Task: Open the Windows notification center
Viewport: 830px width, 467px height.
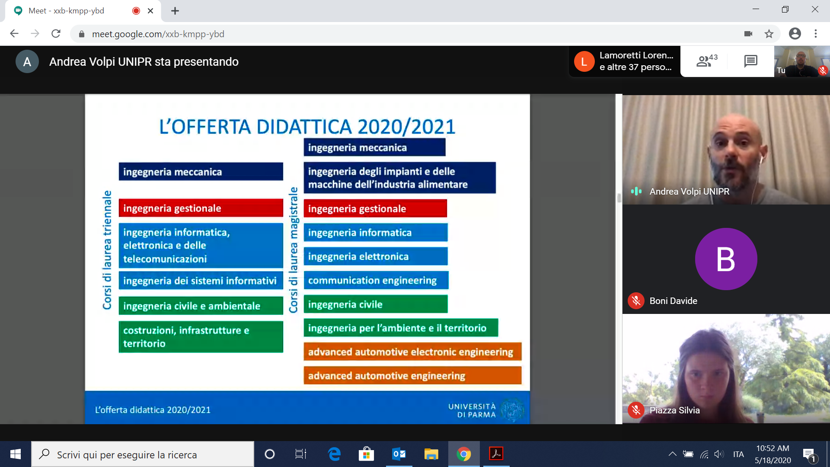Action: click(809, 454)
